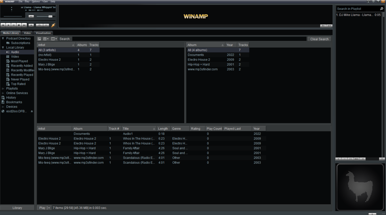Open the Options menu

click(36, 2)
